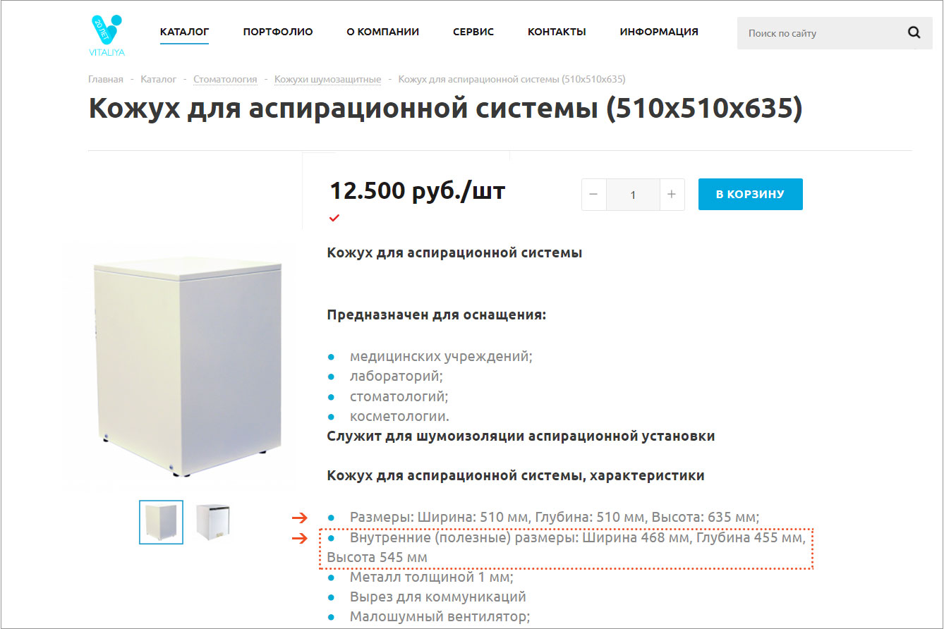The image size is (944, 629).
Task: Select the first product thumbnail
Action: click(161, 522)
